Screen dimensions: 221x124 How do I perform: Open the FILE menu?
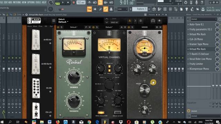point(1,2)
